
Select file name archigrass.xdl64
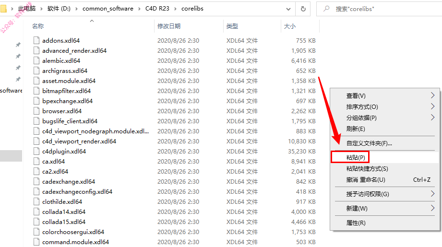65,71
